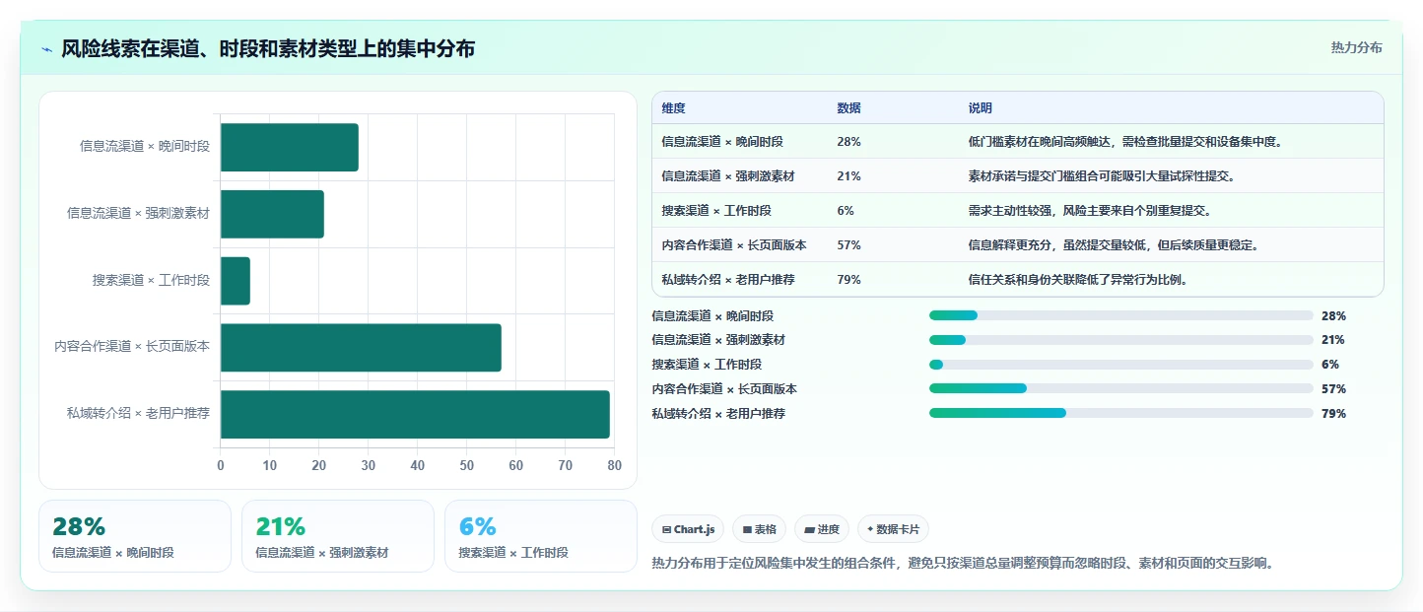1423x612 pixels.
Task: Click the 6% progress bar for 搜索渠道
Action: pos(1121,365)
